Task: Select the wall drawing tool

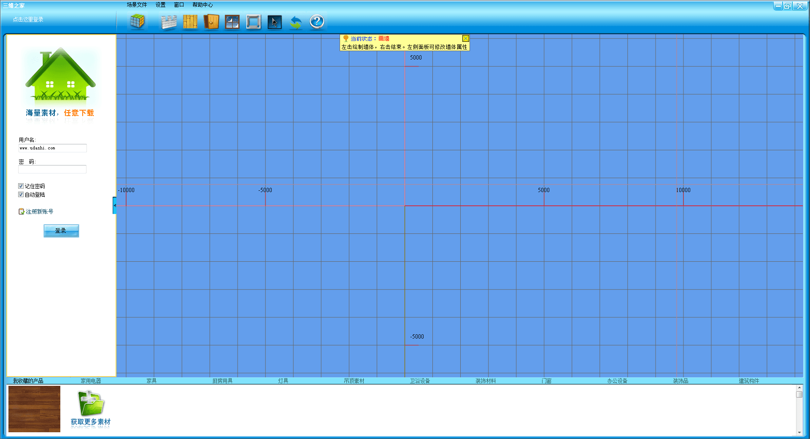Action: pos(169,22)
